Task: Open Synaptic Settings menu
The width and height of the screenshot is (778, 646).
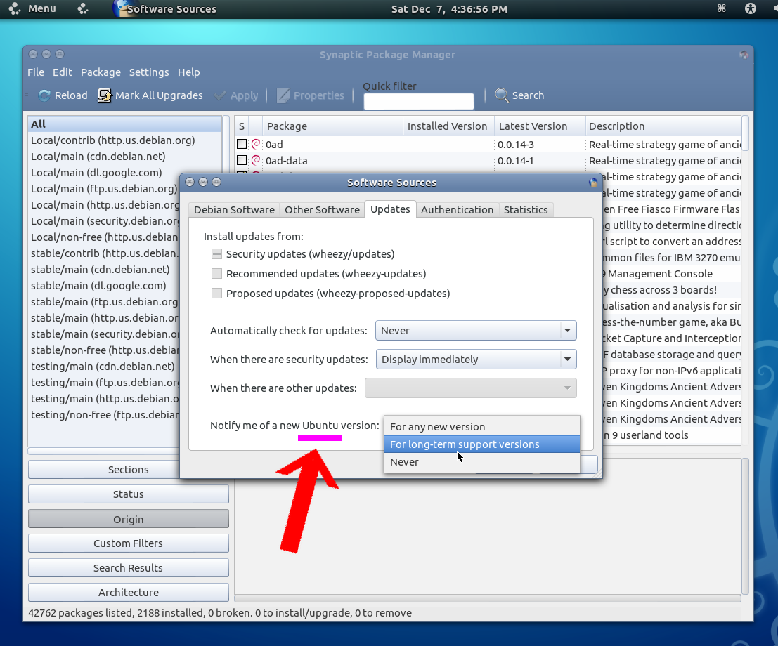Action: pos(149,72)
